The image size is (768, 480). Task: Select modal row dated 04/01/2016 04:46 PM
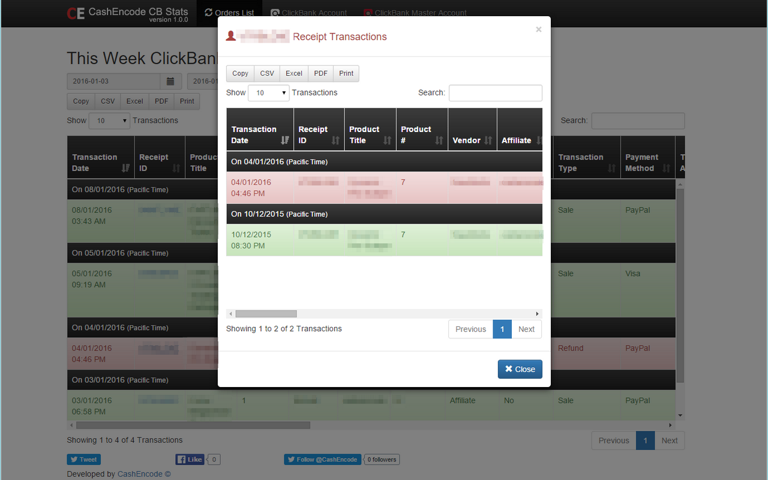(384, 188)
